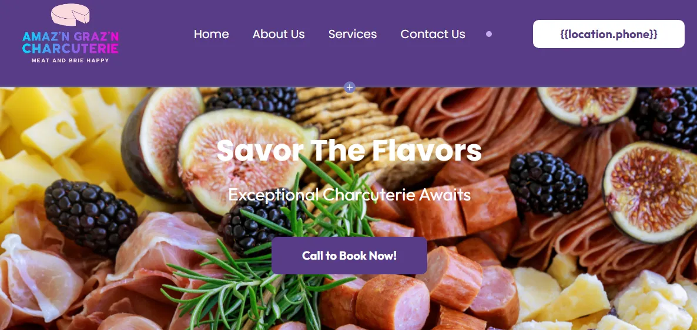This screenshot has height=330, width=697.
Task: Open the Services menu item
Action: click(x=353, y=34)
